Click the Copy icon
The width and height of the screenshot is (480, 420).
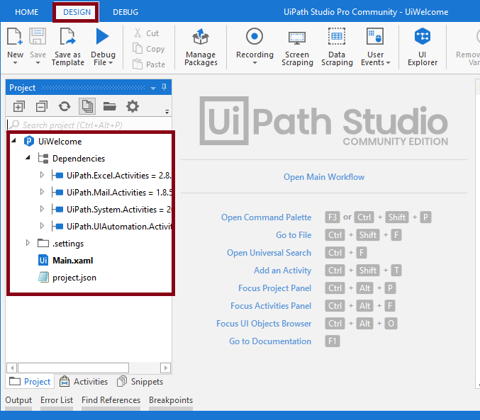click(138, 49)
